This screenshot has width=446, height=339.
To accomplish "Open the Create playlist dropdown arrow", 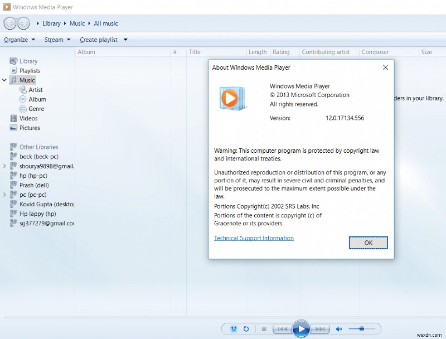I will pyautogui.click(x=125, y=40).
